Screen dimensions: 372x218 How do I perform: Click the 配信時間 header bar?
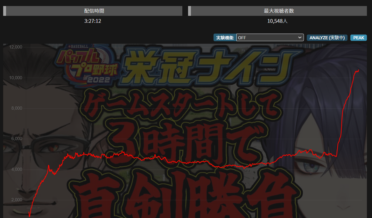pos(93,11)
